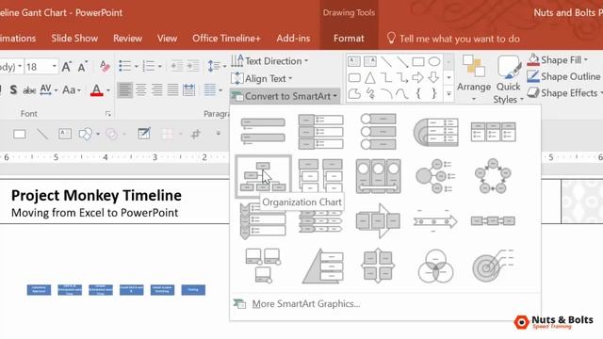This screenshot has height=339, width=603.
Task: Select the Organization Chart SmartArt layout
Action: (x=263, y=177)
